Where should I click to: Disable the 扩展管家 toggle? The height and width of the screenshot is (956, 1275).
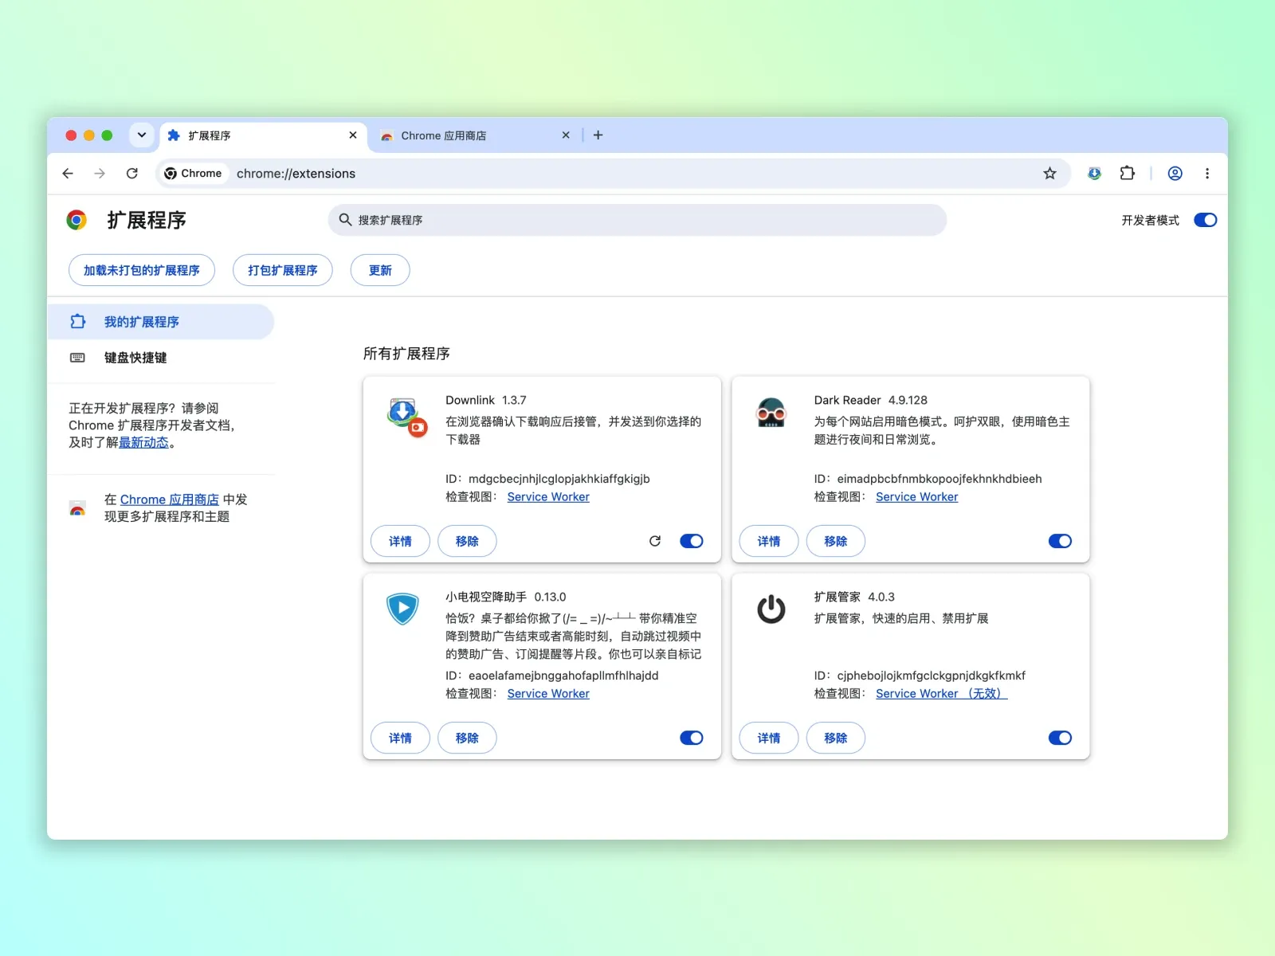tap(1060, 738)
